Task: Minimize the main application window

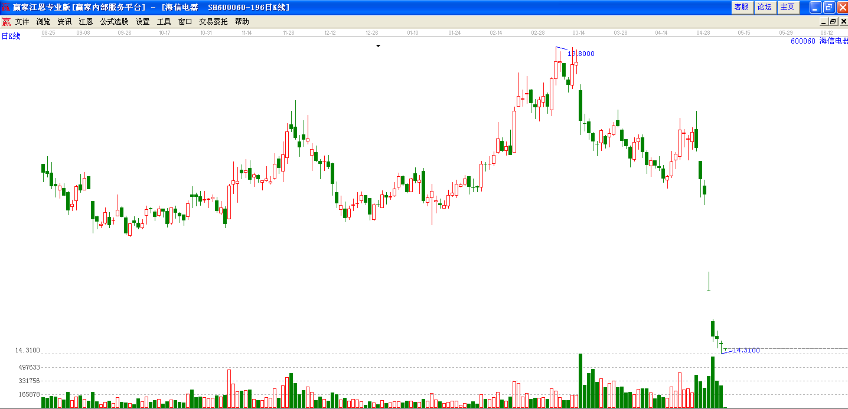Action: (816, 7)
